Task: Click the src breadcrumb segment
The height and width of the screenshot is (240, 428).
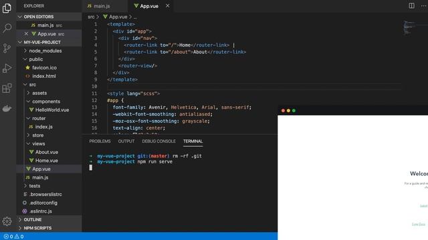Action: point(91,17)
